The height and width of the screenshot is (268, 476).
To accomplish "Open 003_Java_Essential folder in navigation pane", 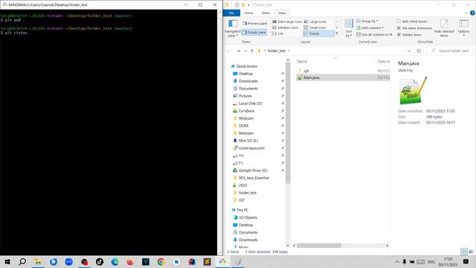I will click(x=254, y=178).
